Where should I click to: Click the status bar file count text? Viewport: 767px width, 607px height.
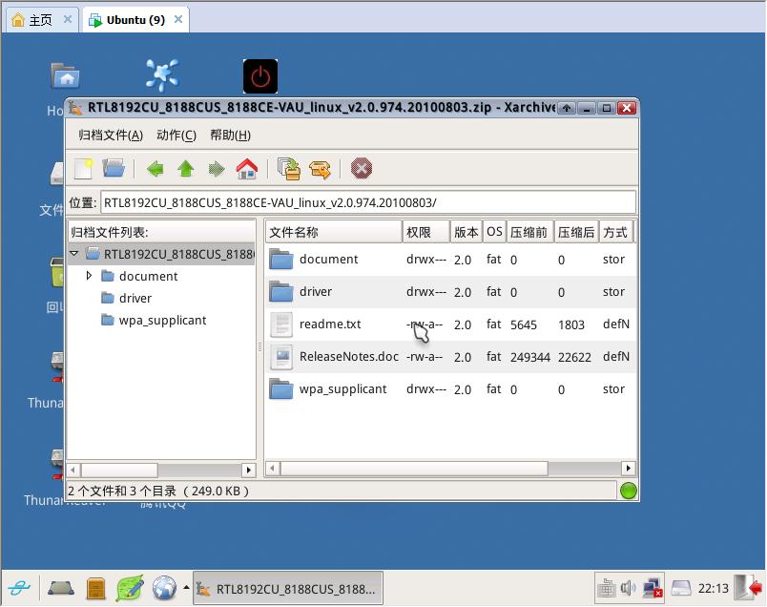click(x=158, y=491)
